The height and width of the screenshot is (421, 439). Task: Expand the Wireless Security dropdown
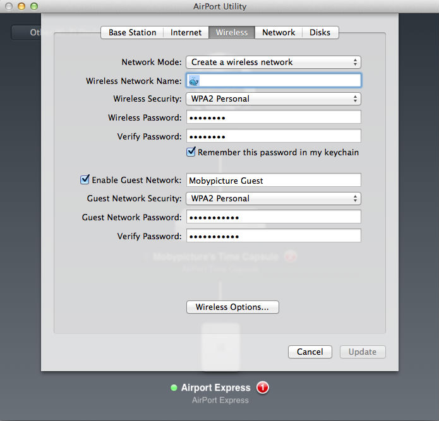click(x=273, y=99)
